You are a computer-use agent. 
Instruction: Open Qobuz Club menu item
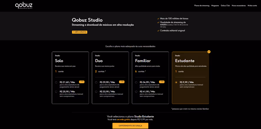click(225, 6)
